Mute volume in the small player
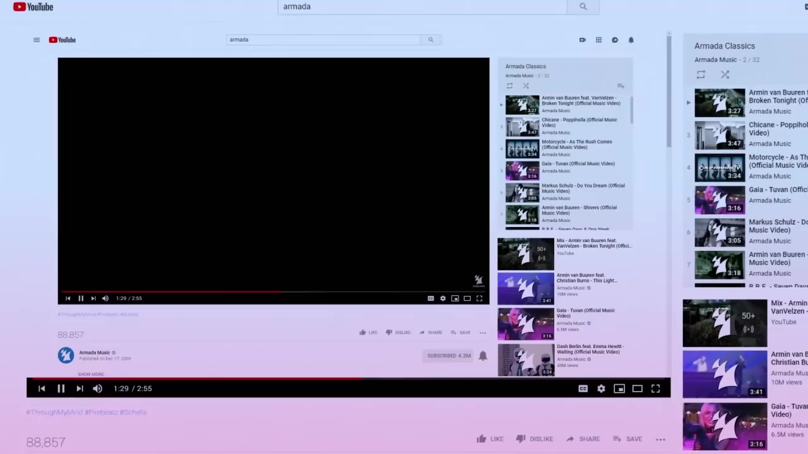The image size is (808, 454). pos(105,298)
